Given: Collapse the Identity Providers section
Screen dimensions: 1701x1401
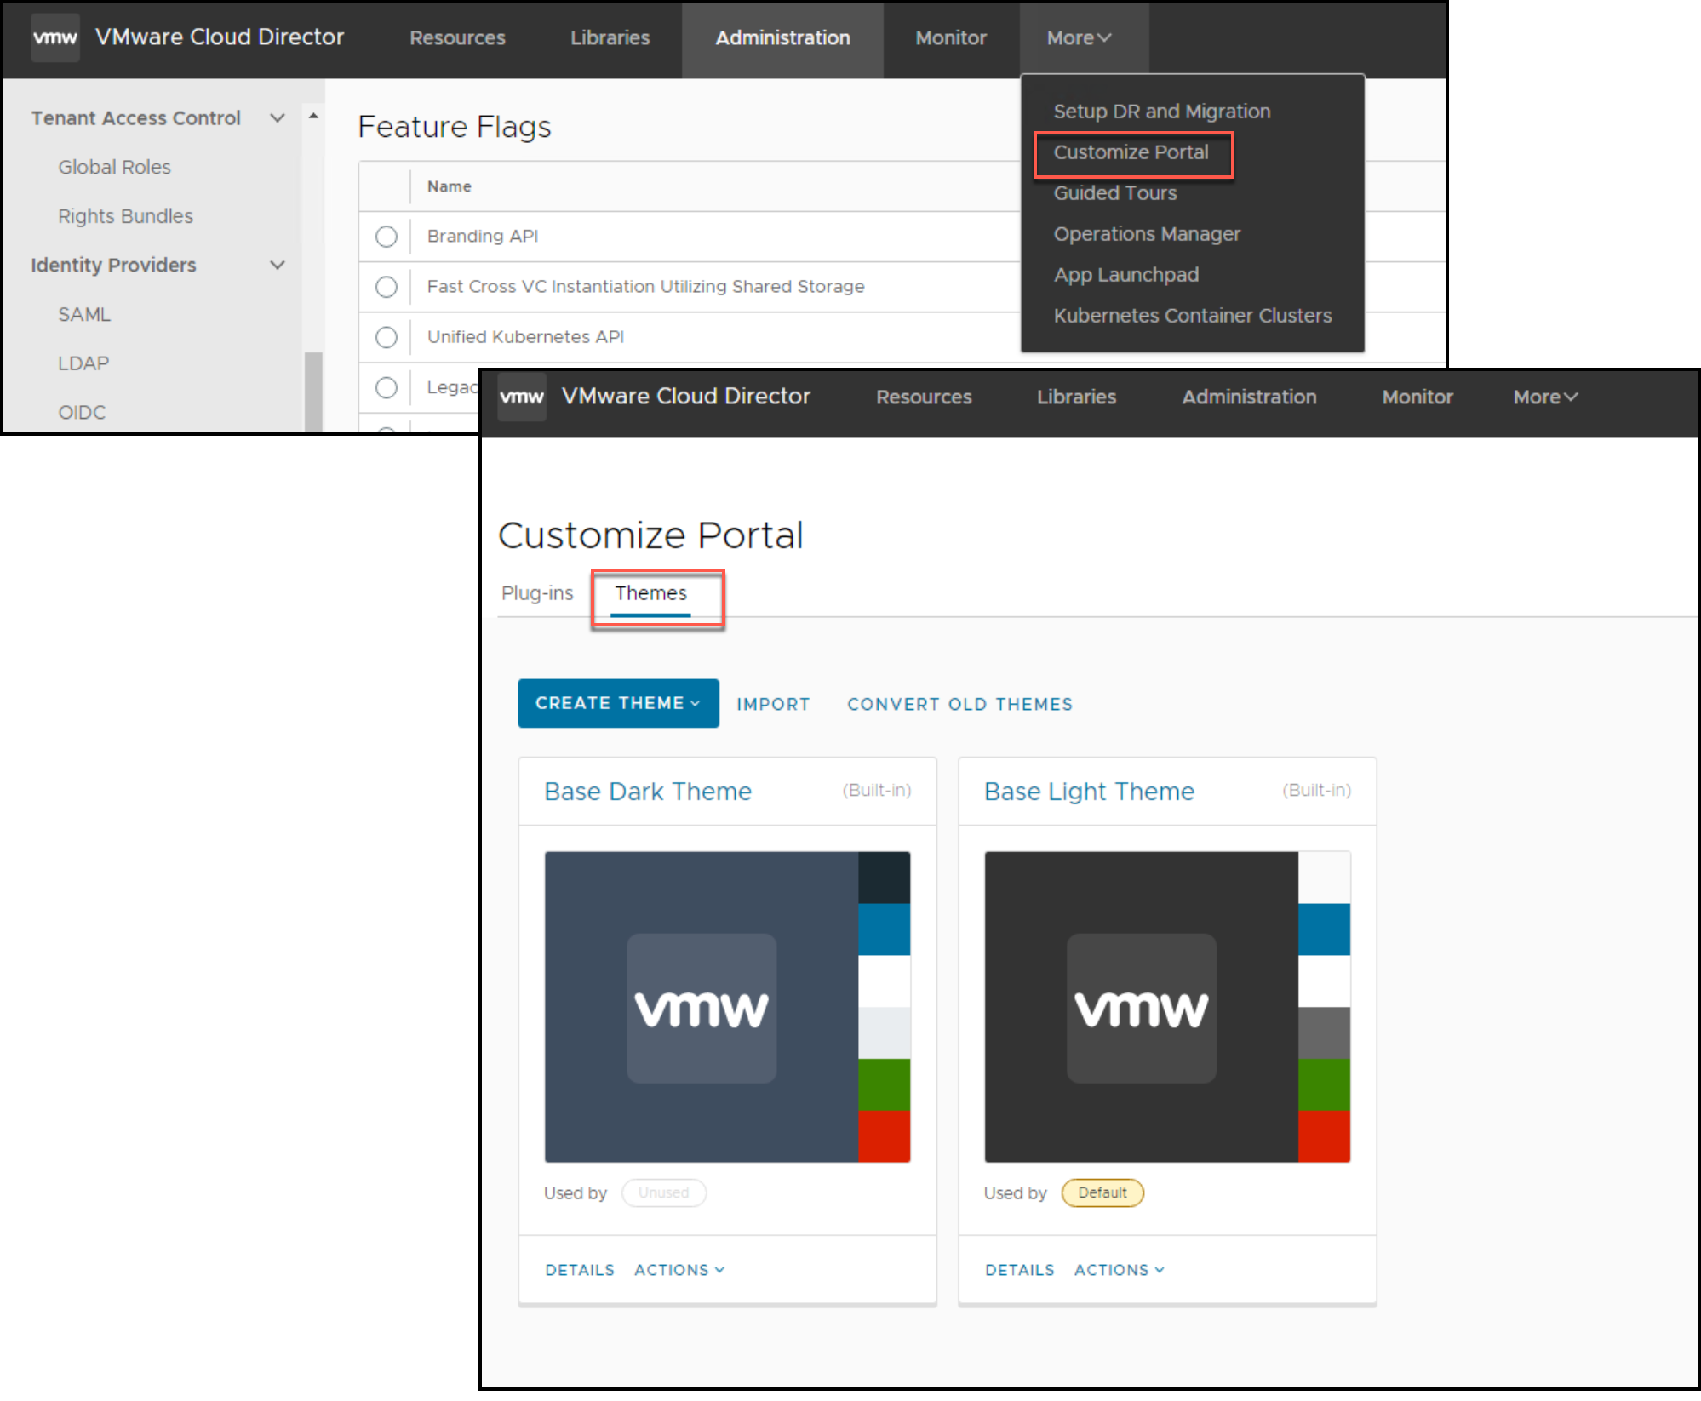Looking at the screenshot, I should [278, 266].
